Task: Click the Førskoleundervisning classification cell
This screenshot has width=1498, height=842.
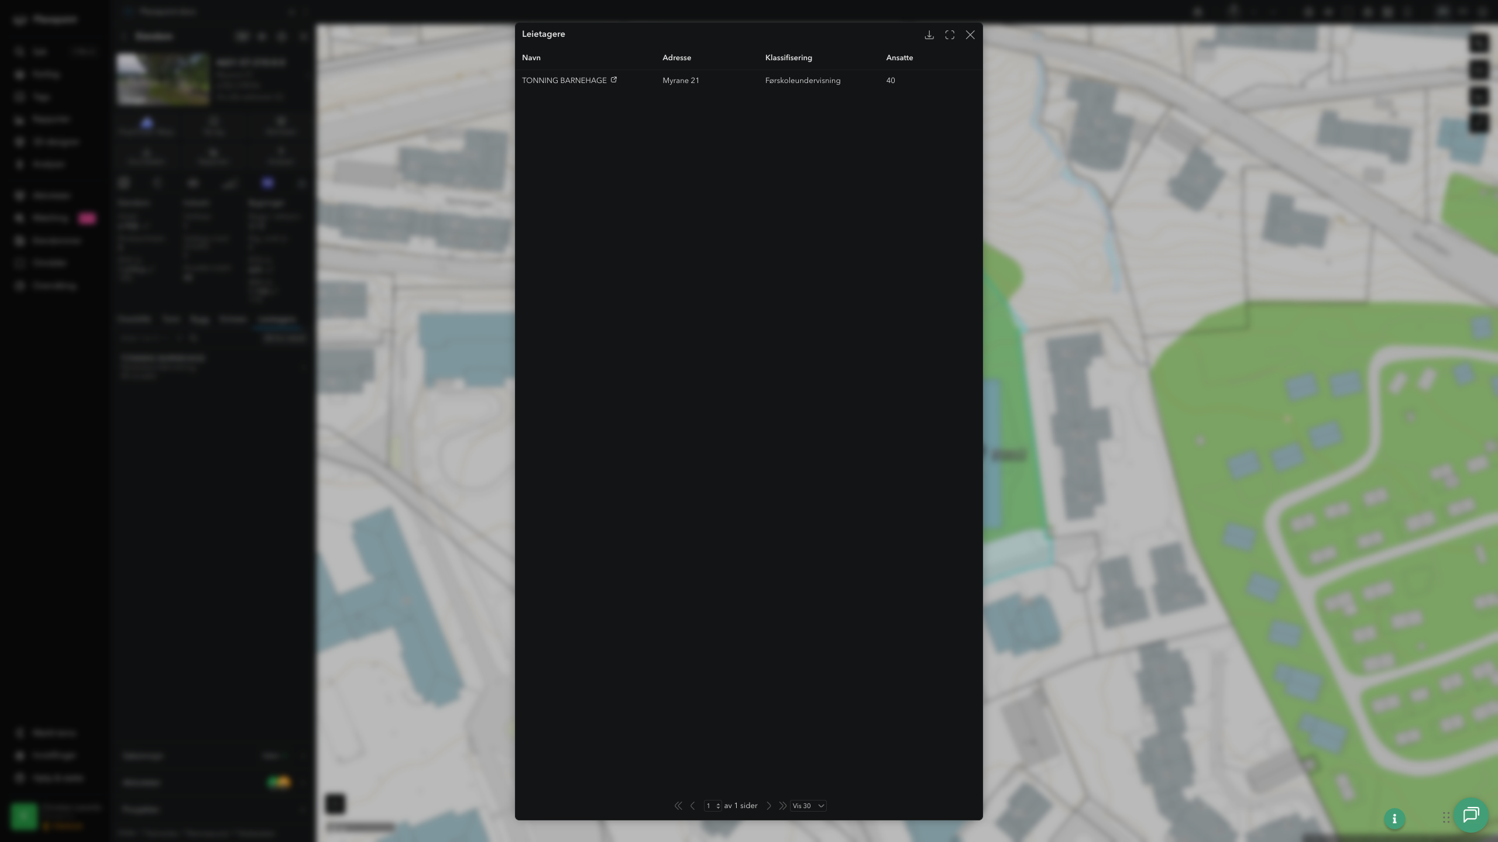Action: tap(802, 81)
